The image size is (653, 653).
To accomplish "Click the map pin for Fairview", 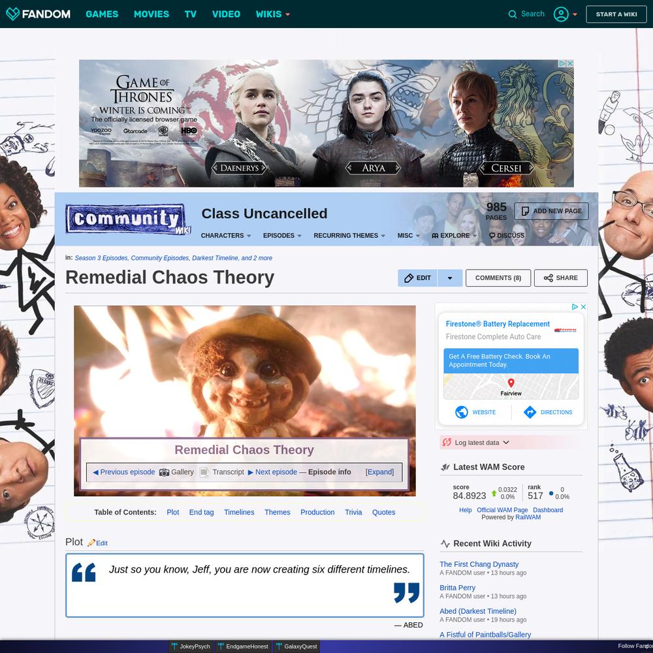I will (511, 383).
